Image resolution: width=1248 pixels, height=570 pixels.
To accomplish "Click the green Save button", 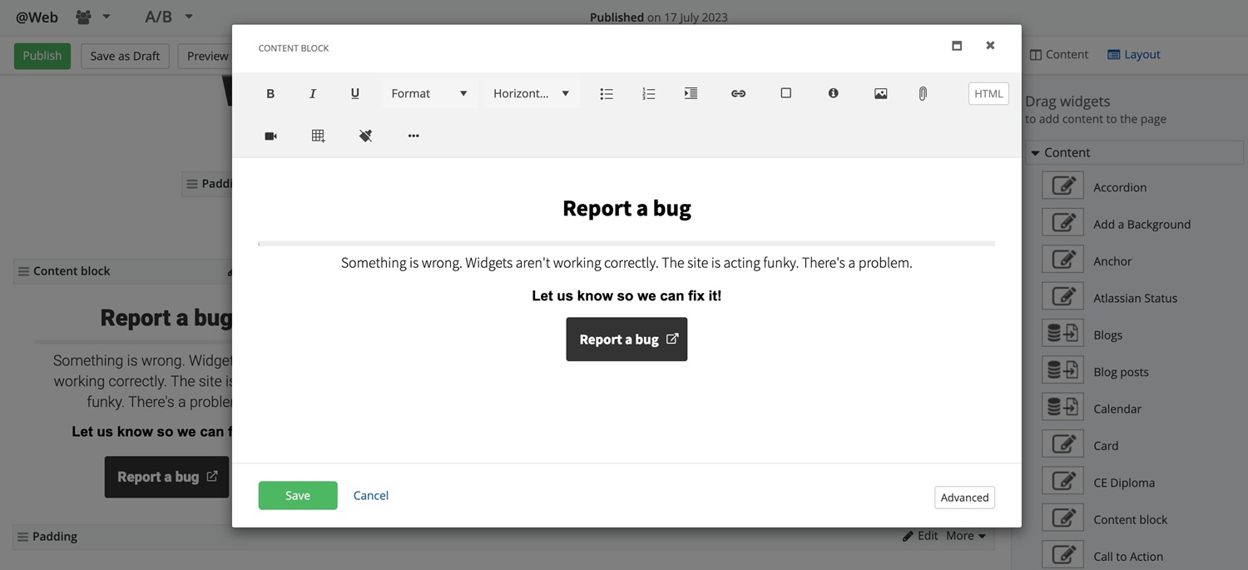I will pos(298,495).
